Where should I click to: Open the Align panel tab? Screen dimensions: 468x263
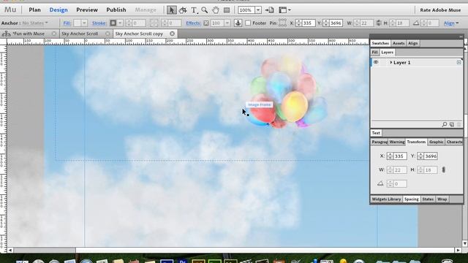tap(412, 43)
